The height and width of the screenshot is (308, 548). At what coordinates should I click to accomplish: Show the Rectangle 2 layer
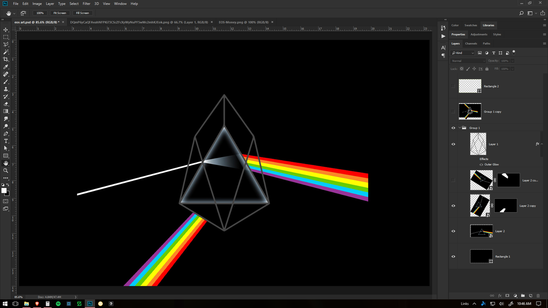(x=453, y=86)
